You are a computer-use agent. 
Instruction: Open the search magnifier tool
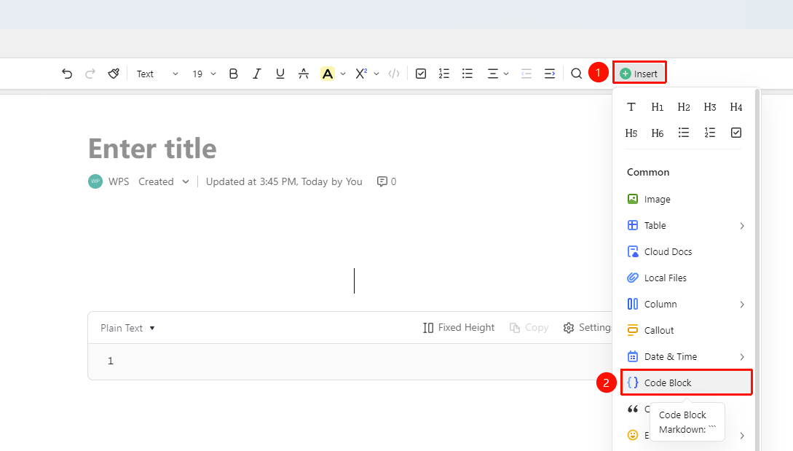tap(577, 74)
